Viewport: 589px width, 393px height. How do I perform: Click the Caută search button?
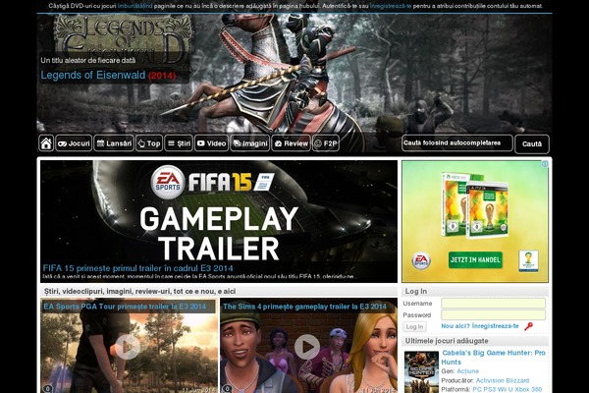point(532,144)
